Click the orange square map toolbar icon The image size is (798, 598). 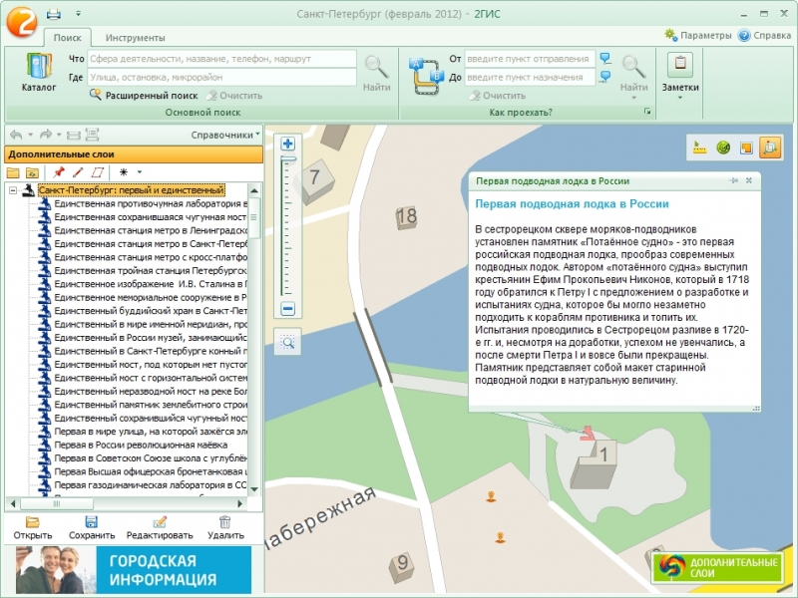click(746, 148)
